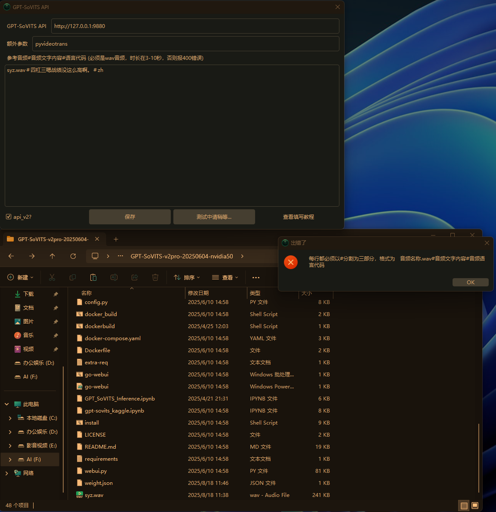Image resolution: width=496 pixels, height=512 pixels.
Task: Open the 查看 view dropdown
Action: coord(225,277)
